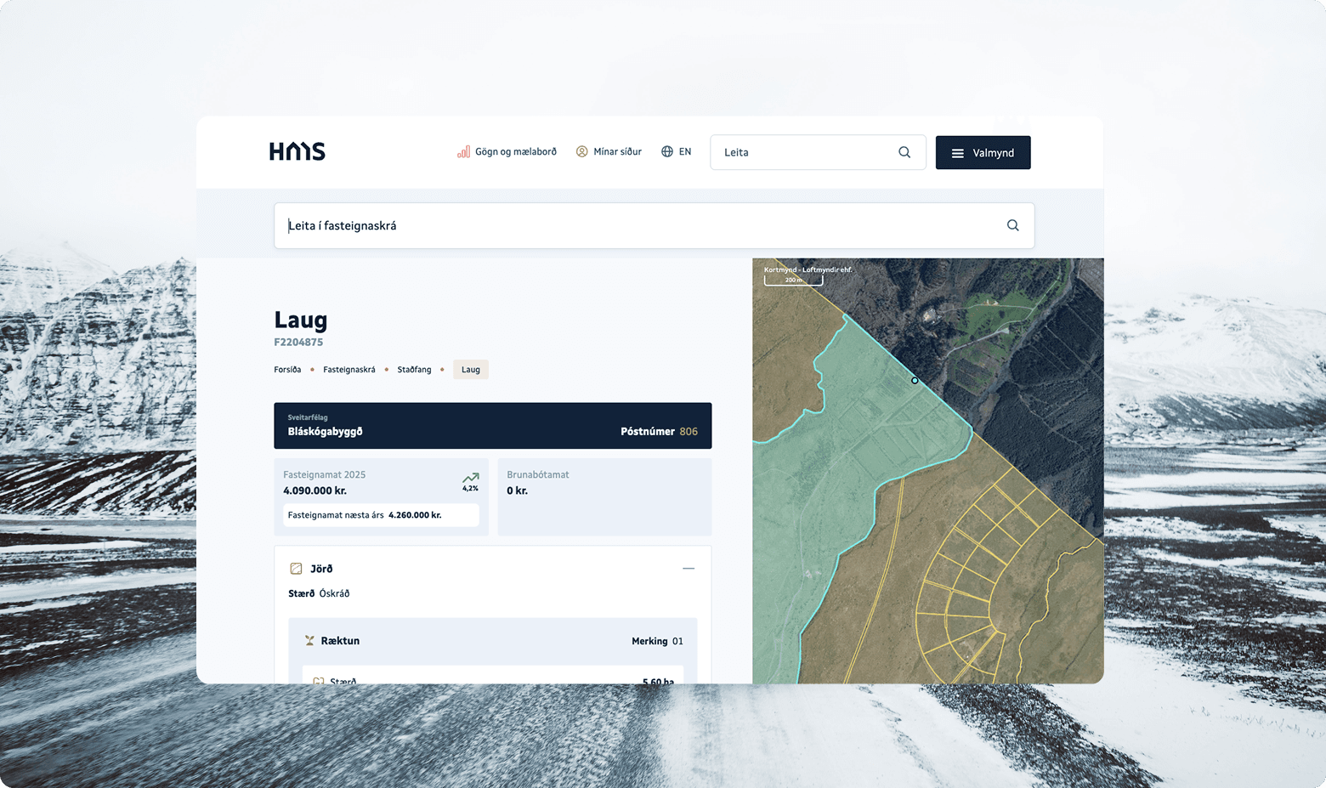Focus the Leita í fasteignaskrá search box

coord(654,225)
